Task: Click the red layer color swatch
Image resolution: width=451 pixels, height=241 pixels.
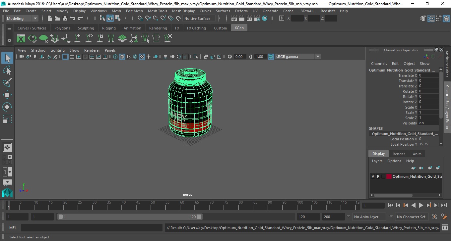Action: click(x=389, y=176)
